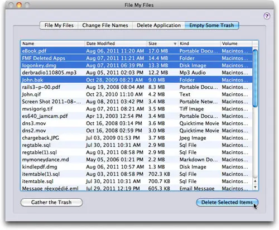The width and height of the screenshot is (279, 230).
Task: Sort the list by Name column header
Action: coord(53,44)
